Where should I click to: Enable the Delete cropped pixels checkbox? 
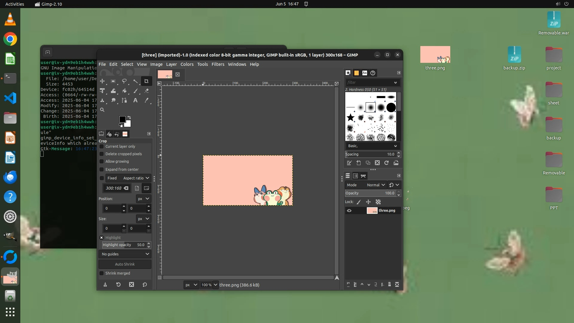click(x=102, y=154)
